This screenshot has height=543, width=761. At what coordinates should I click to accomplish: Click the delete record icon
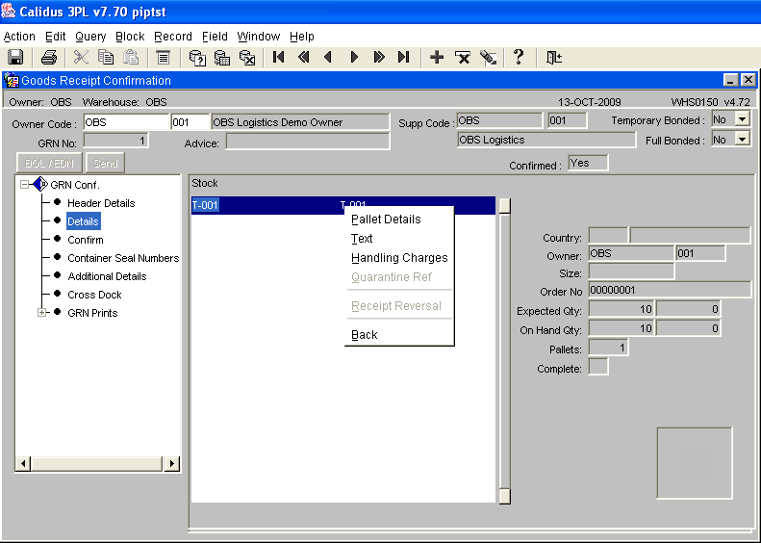tap(463, 58)
